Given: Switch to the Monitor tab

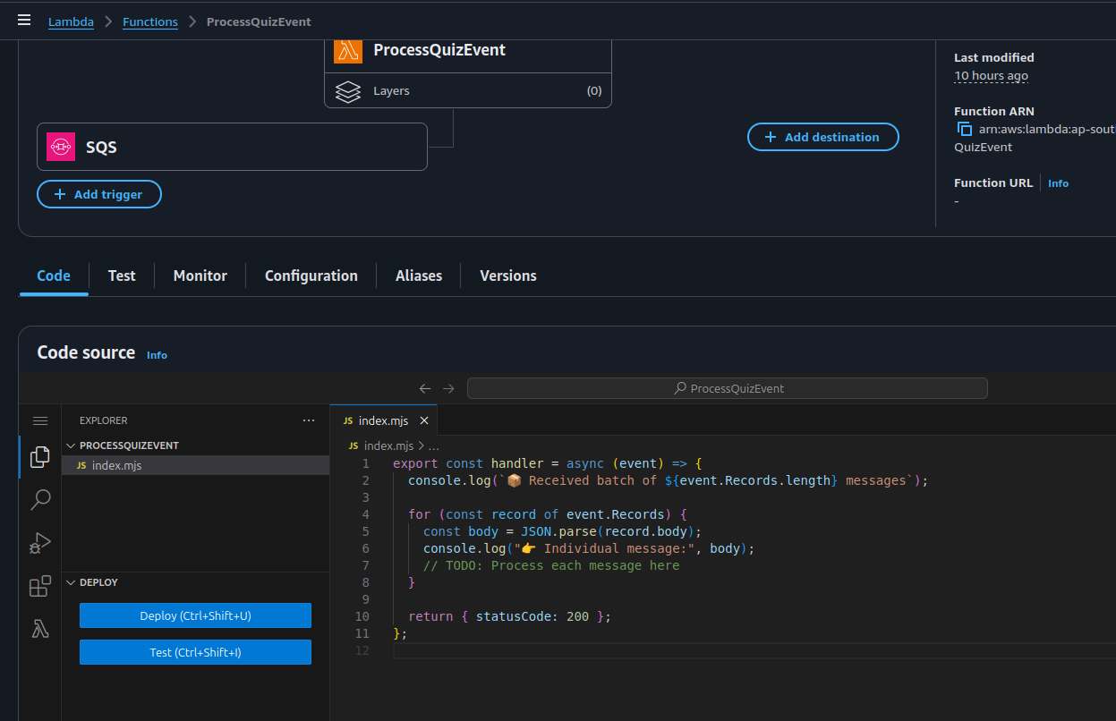Looking at the screenshot, I should click(200, 276).
